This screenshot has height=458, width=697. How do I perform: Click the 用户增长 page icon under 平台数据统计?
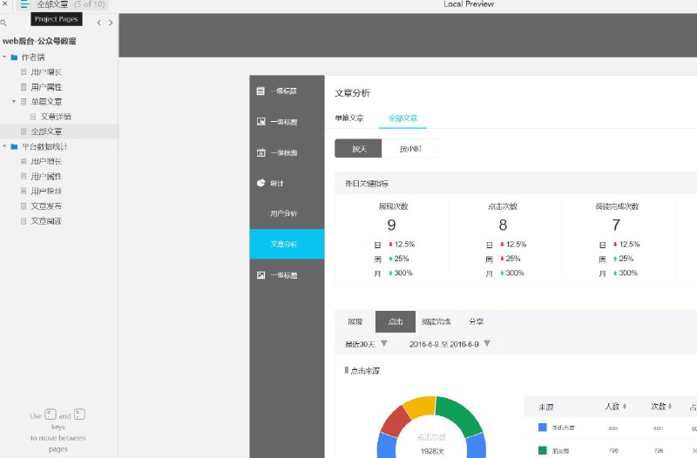[24, 161]
